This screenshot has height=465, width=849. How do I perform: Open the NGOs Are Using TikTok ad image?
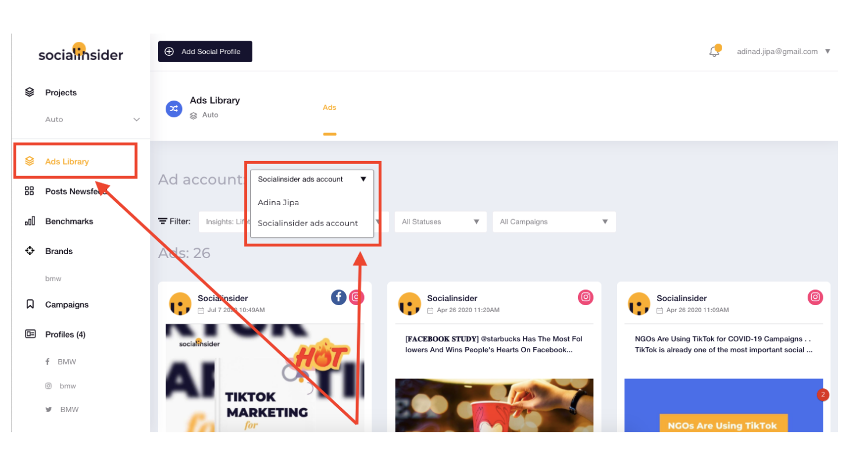coord(724,405)
